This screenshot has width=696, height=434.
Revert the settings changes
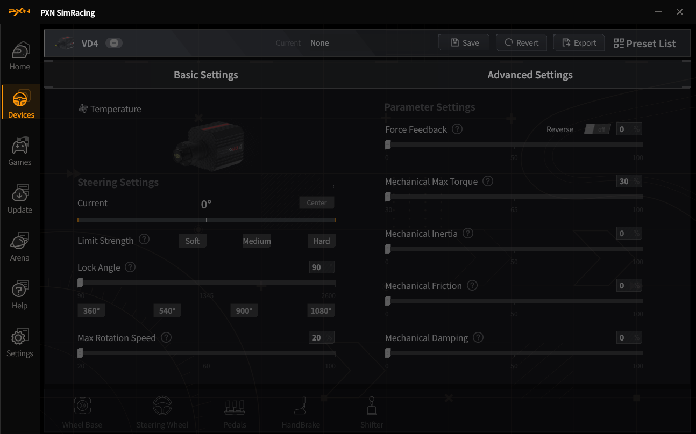tap(521, 42)
